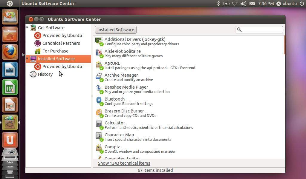This screenshot has height=179, width=306.
Task: Close the Ubuntu Software Center window
Action: (31, 19)
